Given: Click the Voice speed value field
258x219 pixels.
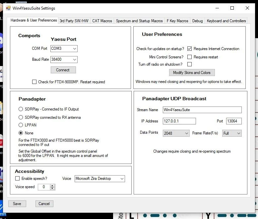Looking at the screenshot, I should tap(44, 187).
